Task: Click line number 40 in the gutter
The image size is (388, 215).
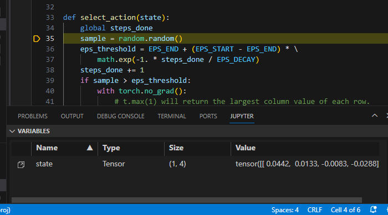Action: point(50,91)
